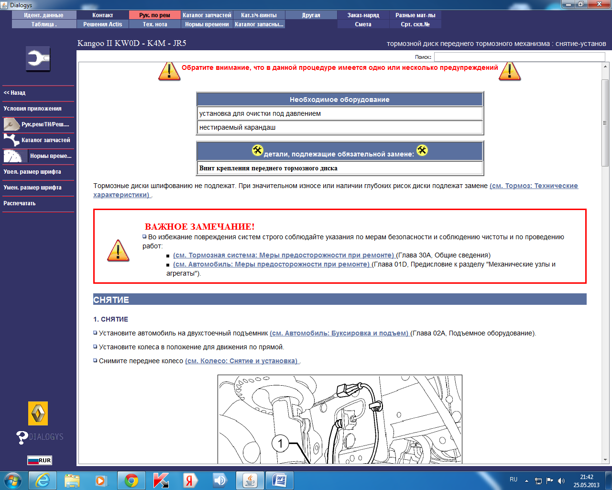This screenshot has width=612, height=490.
Task: Open 'Условия приложения' in sidebar
Action: [x=38, y=109]
